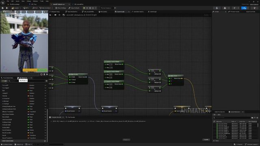Open the Content Drawer
The width and height of the screenshot is (260, 146).
6,144
